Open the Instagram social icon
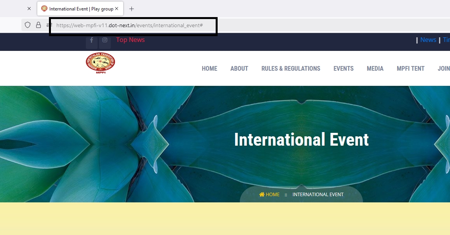Image resolution: width=450 pixels, height=235 pixels. click(105, 40)
